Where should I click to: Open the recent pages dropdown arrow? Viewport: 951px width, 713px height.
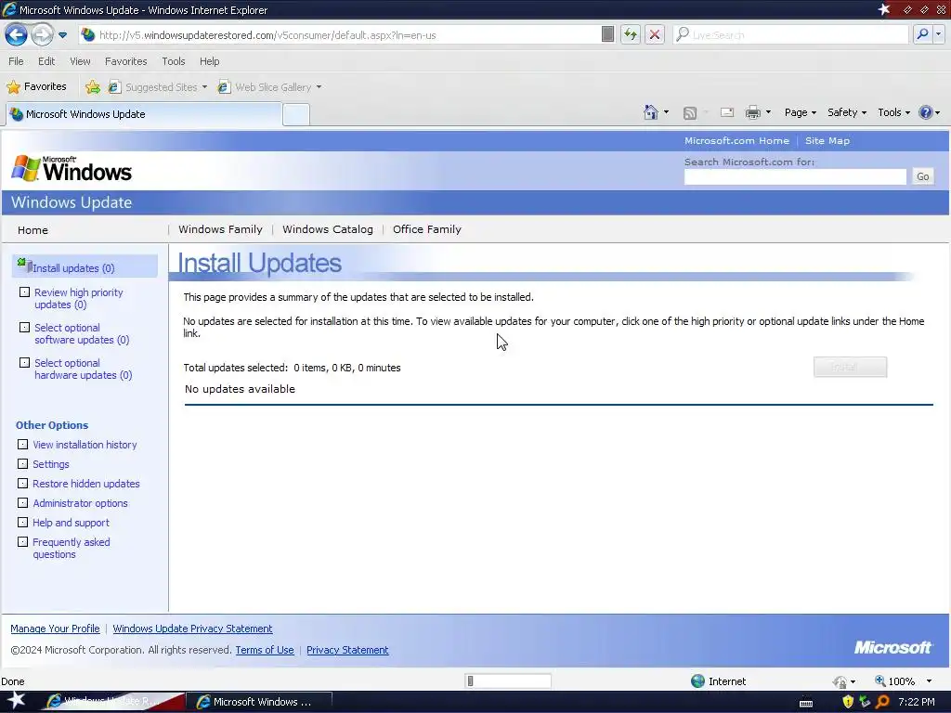[62, 35]
